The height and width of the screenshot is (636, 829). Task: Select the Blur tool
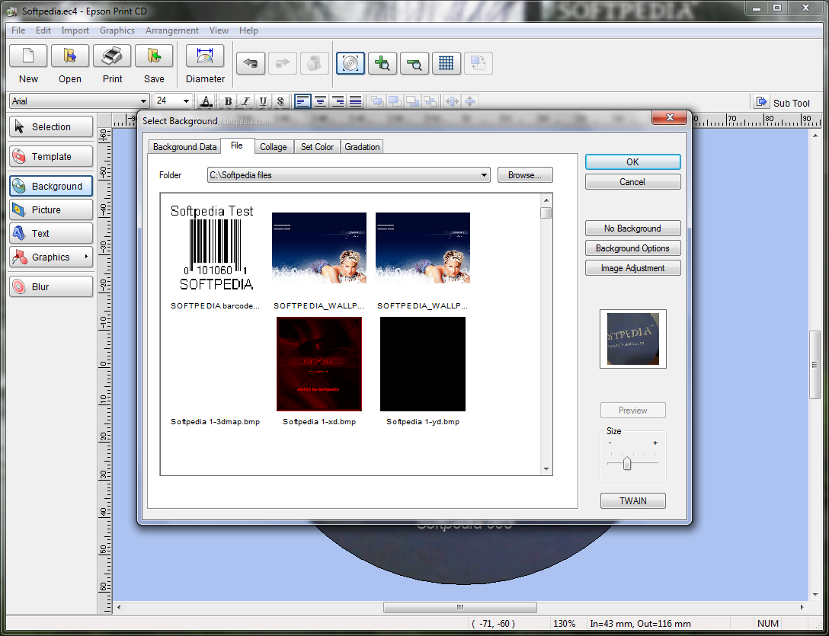coord(51,286)
